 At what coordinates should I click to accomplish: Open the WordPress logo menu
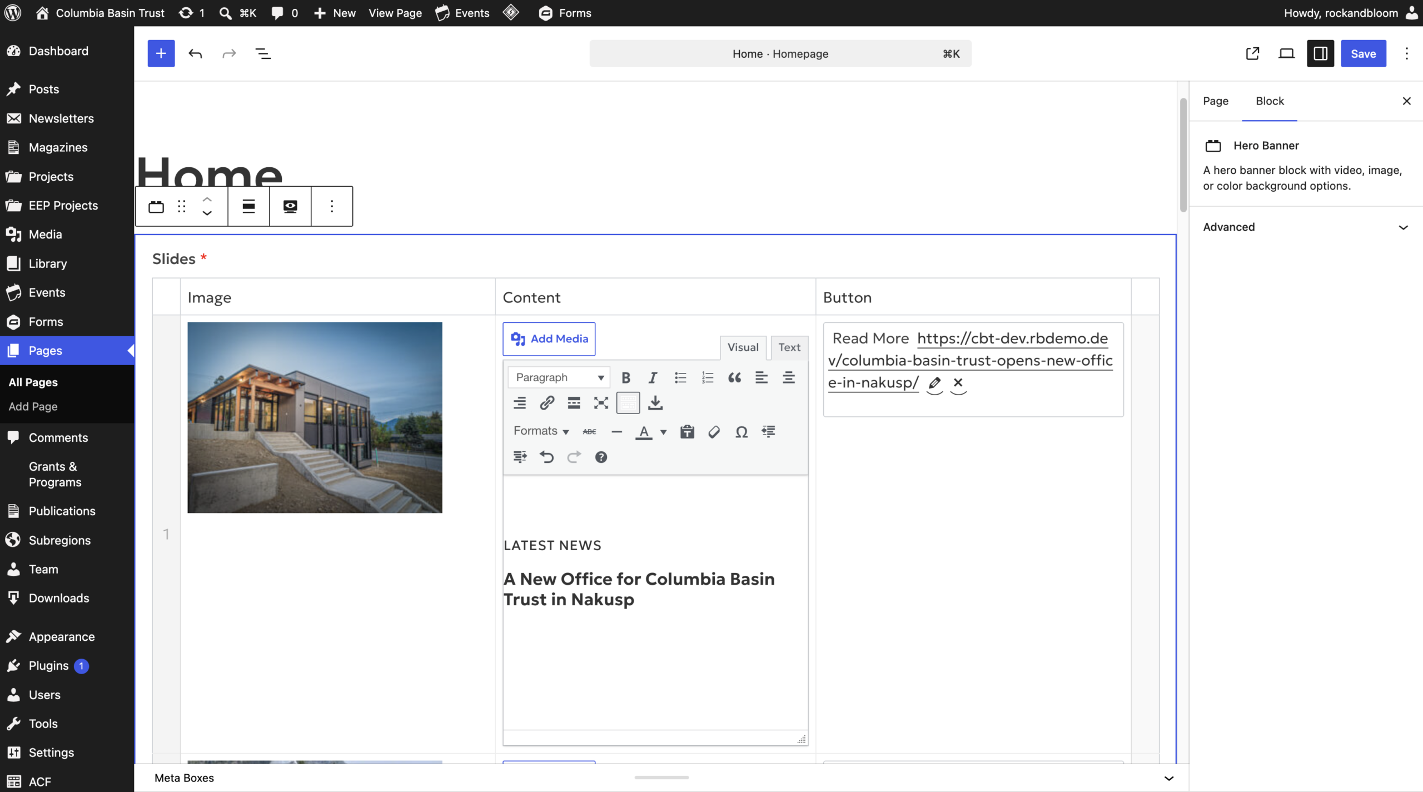click(x=13, y=13)
